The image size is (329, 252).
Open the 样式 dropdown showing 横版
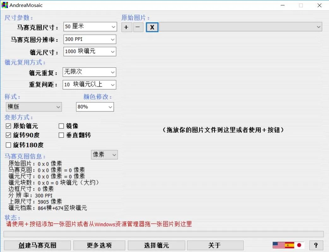pos(34,107)
